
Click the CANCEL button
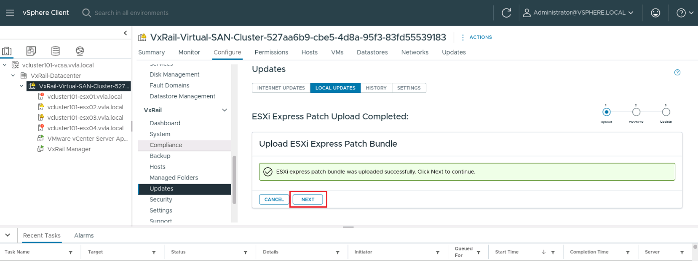click(274, 200)
